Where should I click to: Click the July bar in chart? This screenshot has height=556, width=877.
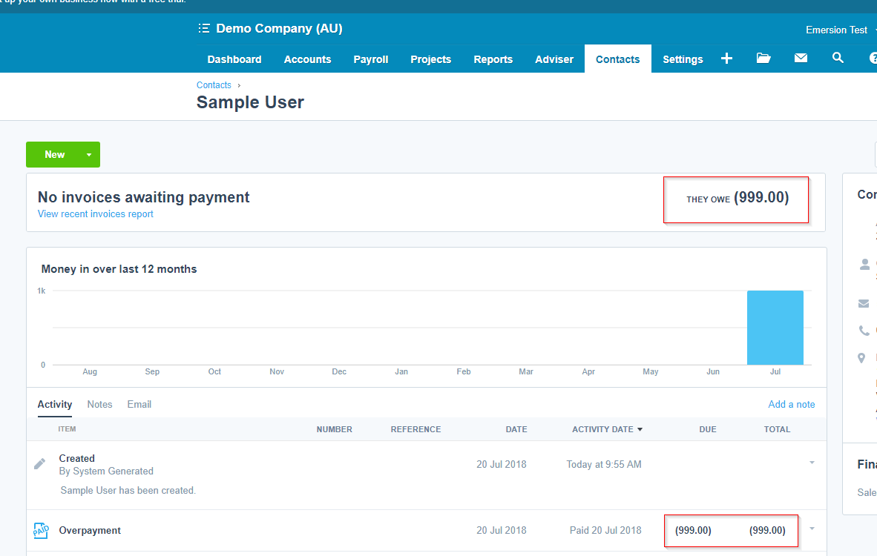coord(775,328)
